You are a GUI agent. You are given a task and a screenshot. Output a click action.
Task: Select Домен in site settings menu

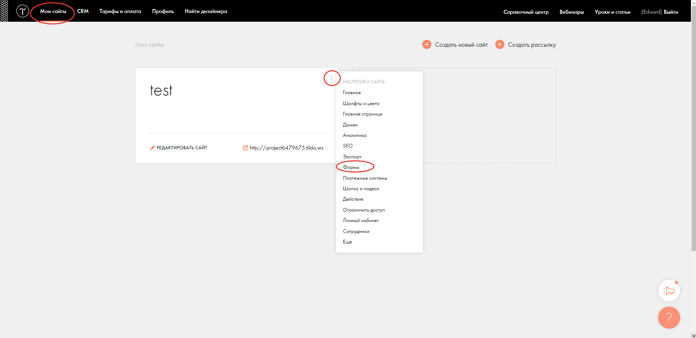pyautogui.click(x=350, y=125)
